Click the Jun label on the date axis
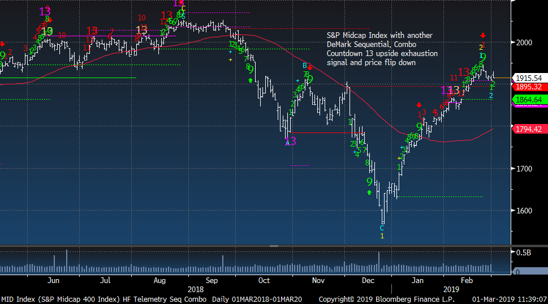This screenshot has height=304, width=548. [54, 281]
